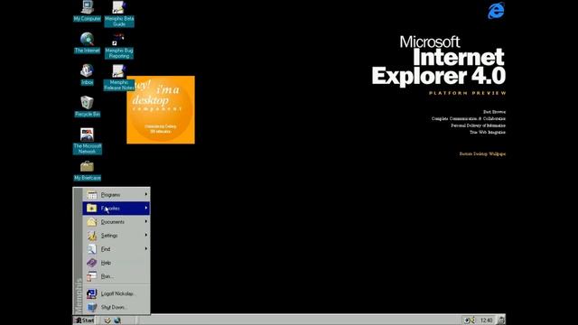The image size is (578, 325).
Task: Select the Memphis Beta Guide shortcut icon
Action: coord(119,14)
